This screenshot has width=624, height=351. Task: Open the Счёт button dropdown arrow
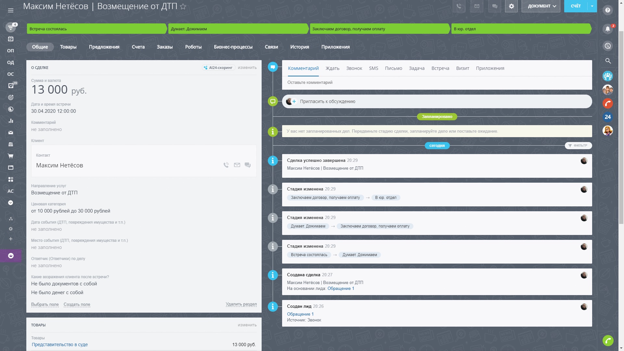pos(592,6)
